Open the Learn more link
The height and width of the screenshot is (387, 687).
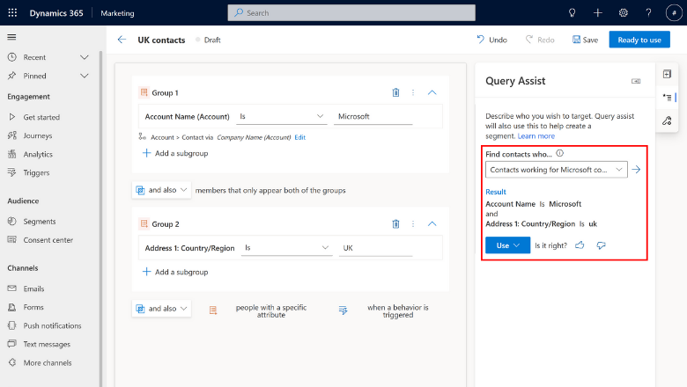536,136
